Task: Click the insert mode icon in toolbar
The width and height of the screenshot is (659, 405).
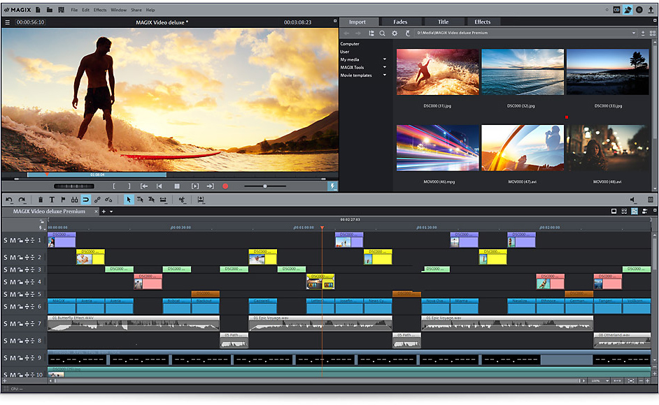Action: tap(201, 200)
